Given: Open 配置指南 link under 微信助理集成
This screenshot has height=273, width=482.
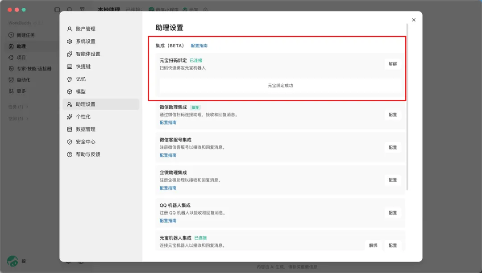Looking at the screenshot, I should [168, 123].
